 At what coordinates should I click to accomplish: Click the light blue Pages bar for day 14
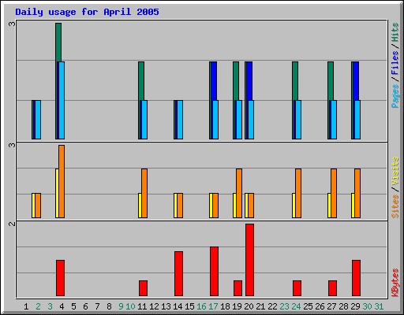pos(180,120)
